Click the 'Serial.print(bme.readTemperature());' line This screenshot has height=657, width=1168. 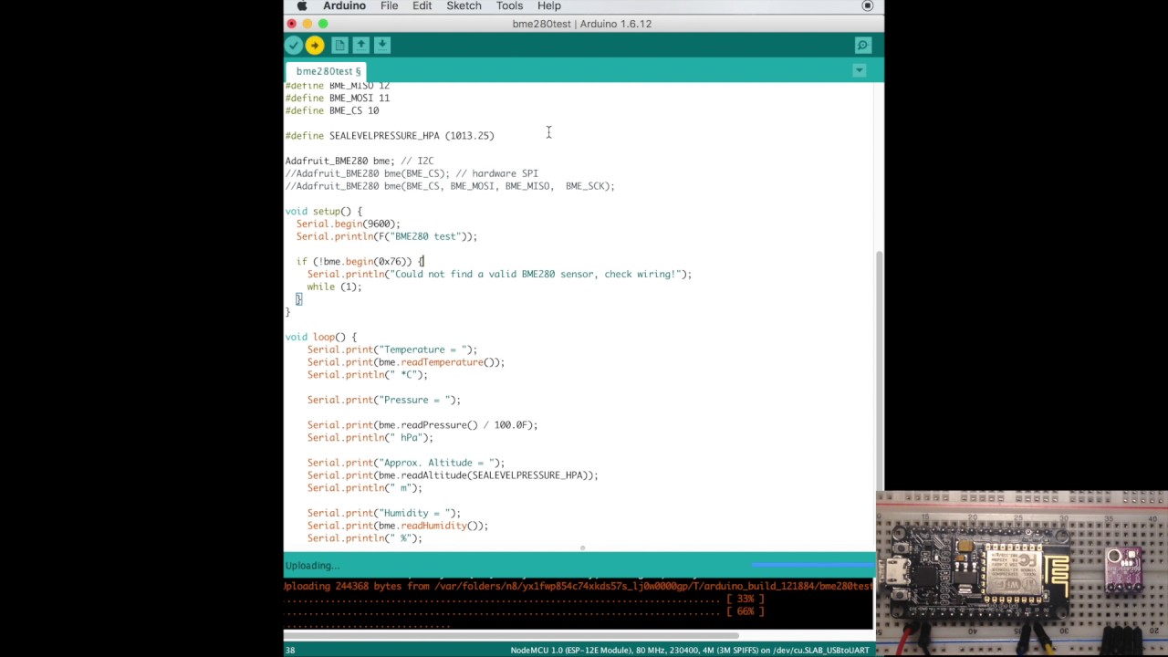click(x=405, y=362)
